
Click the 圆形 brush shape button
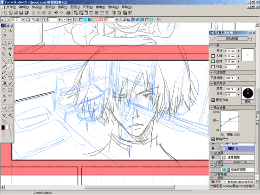click(248, 102)
